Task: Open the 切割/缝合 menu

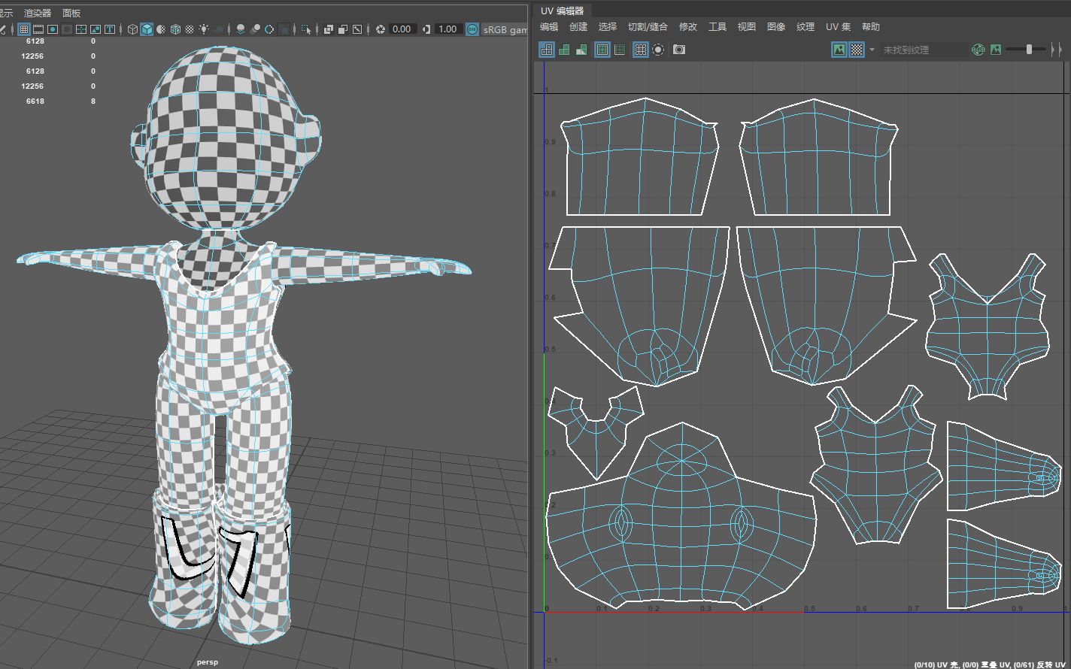Action: pyautogui.click(x=648, y=26)
